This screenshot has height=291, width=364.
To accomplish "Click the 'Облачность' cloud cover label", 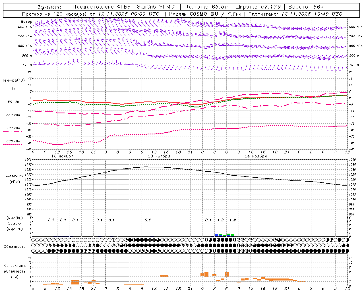I will coord(15,247).
